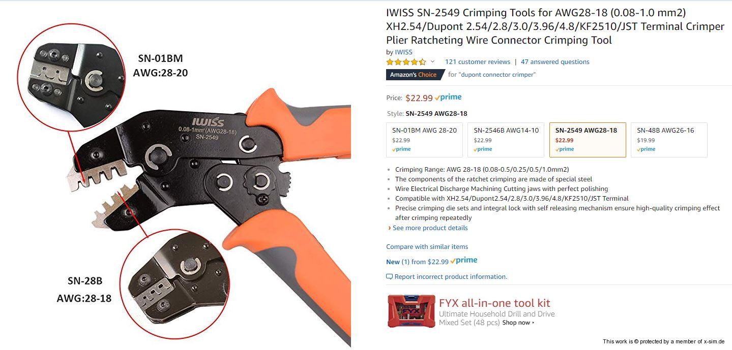Select the SN-48B AWG26-16 style option
This screenshot has height=350, width=732.
[x=669, y=140]
